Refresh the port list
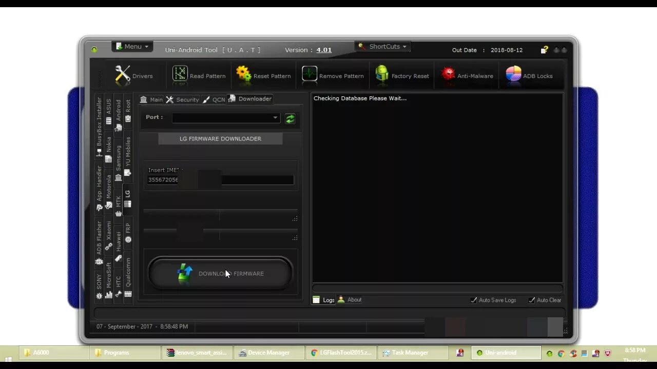This screenshot has height=369, width=657. (290, 118)
